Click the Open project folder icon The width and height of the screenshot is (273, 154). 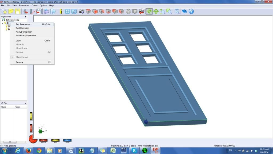click(x=11, y=11)
